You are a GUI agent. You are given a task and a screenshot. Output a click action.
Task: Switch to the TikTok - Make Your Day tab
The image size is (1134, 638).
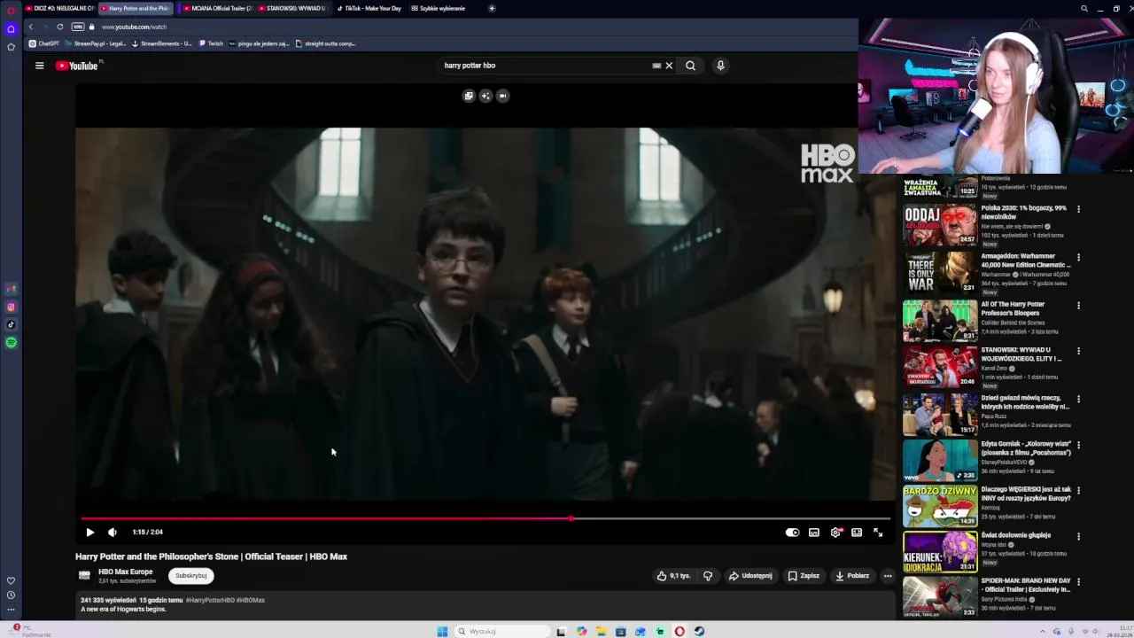coord(368,8)
